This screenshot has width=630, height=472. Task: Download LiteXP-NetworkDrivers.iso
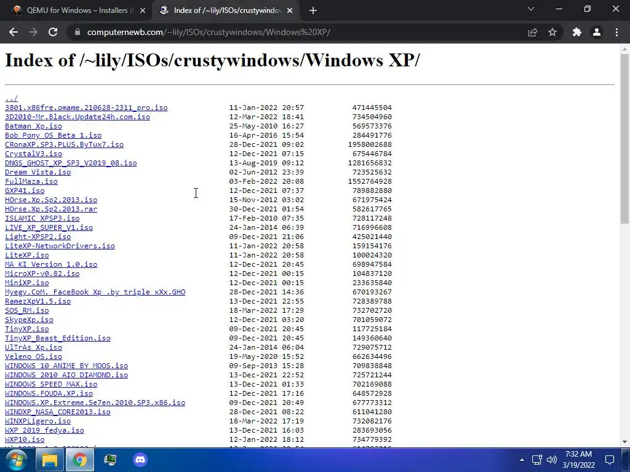(60, 246)
